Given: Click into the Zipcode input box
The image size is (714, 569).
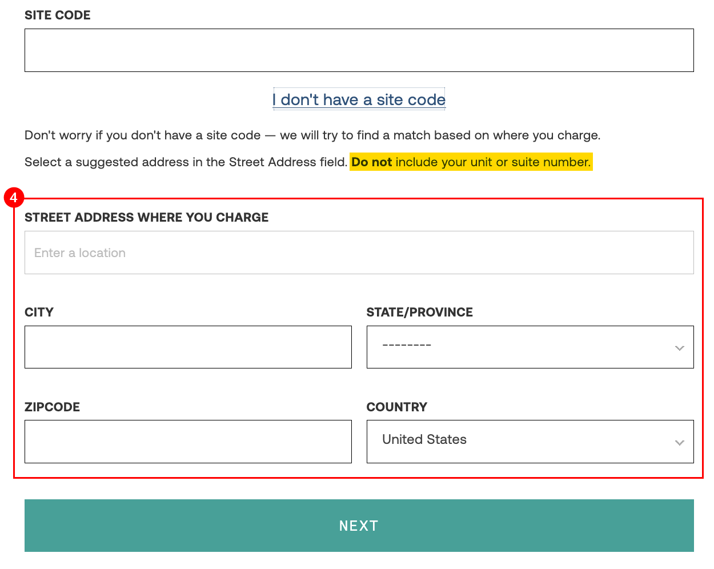Looking at the screenshot, I should pos(188,442).
